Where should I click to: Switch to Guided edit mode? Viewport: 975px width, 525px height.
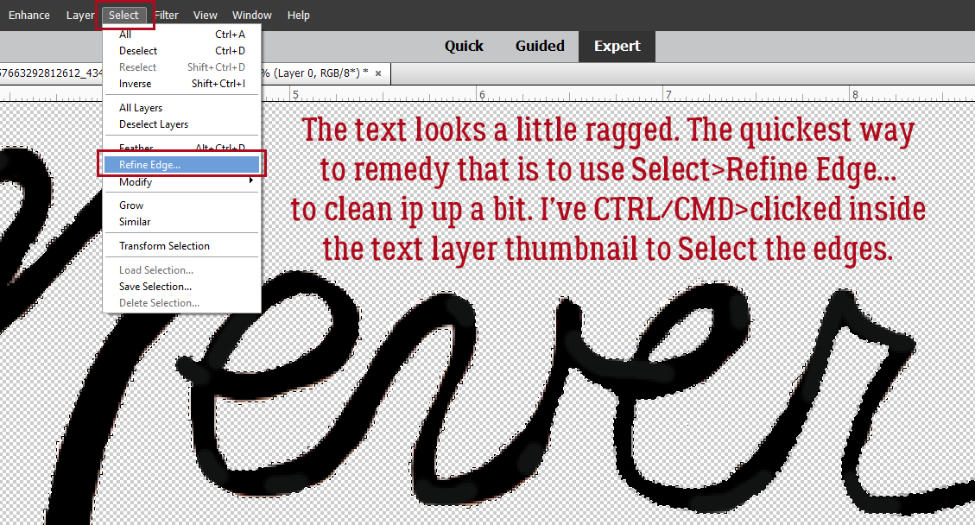point(540,46)
